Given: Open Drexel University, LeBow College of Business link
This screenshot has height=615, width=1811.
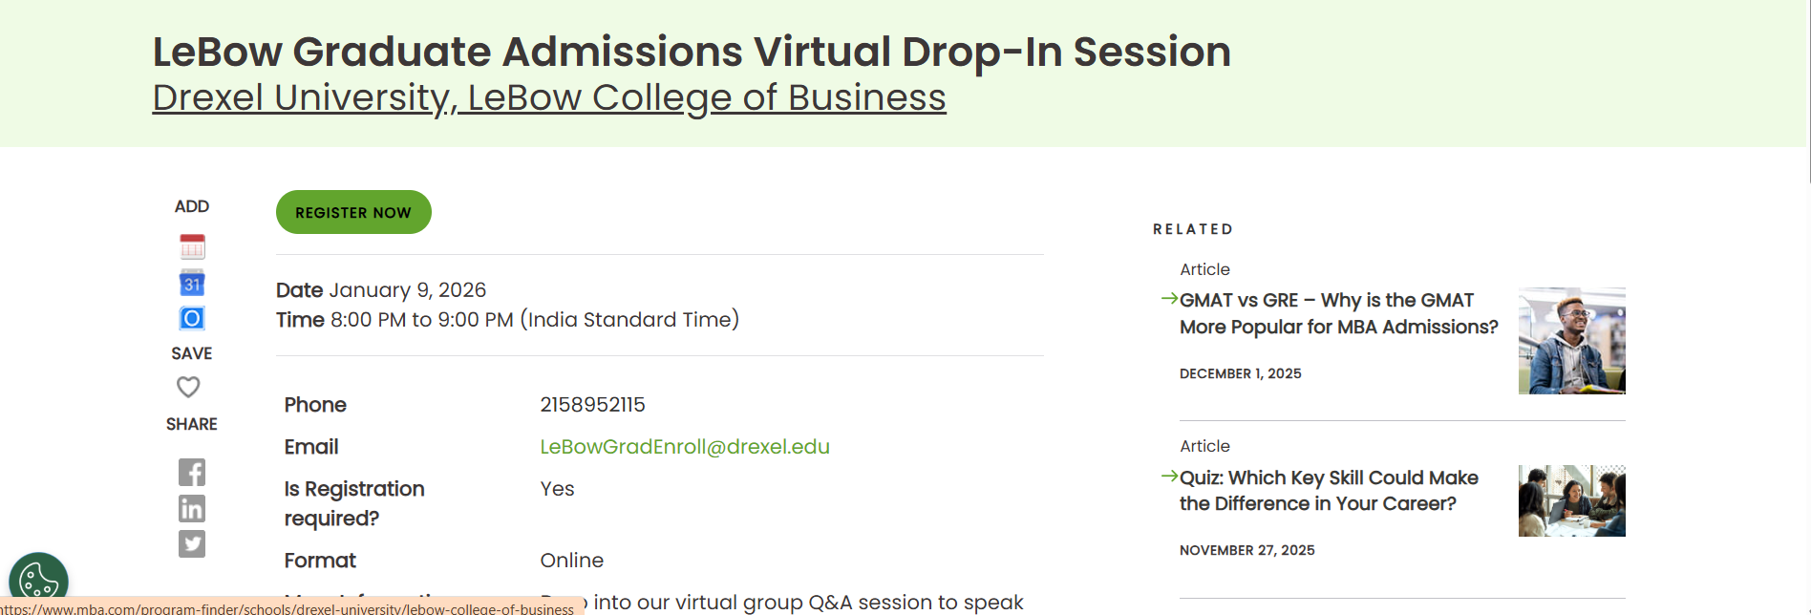Looking at the screenshot, I should coord(549,97).
